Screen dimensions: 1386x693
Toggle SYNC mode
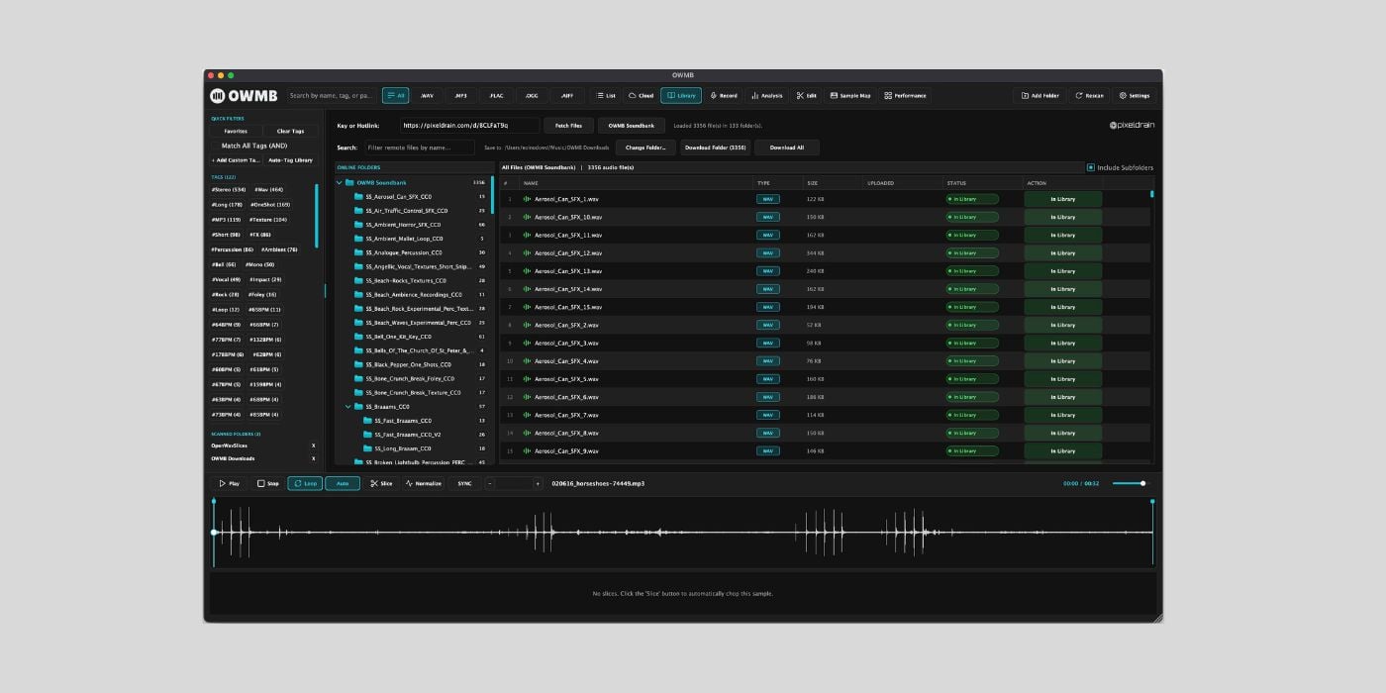pos(464,484)
